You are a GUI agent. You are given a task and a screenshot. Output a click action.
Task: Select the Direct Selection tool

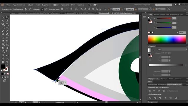(x=7, y=17)
